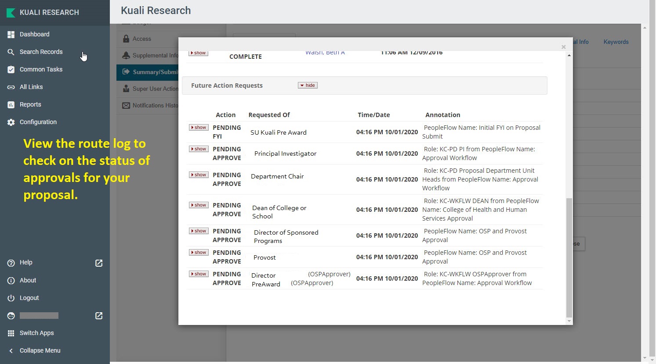Switch to the Keywords tab

pos(616,42)
